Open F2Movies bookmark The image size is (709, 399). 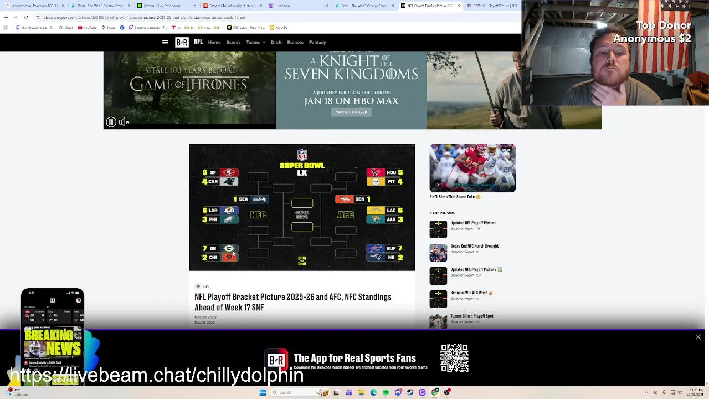[246, 27]
